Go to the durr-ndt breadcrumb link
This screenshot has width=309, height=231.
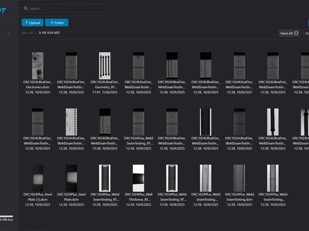coord(27,33)
